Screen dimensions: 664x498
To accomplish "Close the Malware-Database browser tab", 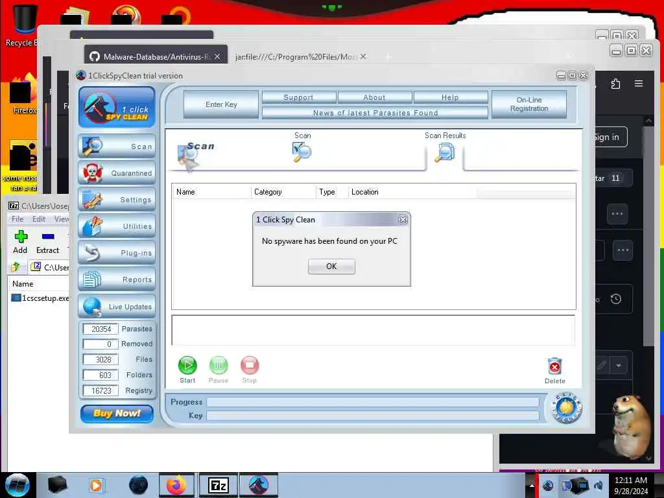I will [217, 56].
